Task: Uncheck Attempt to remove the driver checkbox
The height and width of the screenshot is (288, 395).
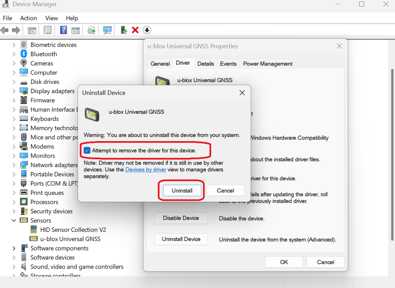Action: 87,150
